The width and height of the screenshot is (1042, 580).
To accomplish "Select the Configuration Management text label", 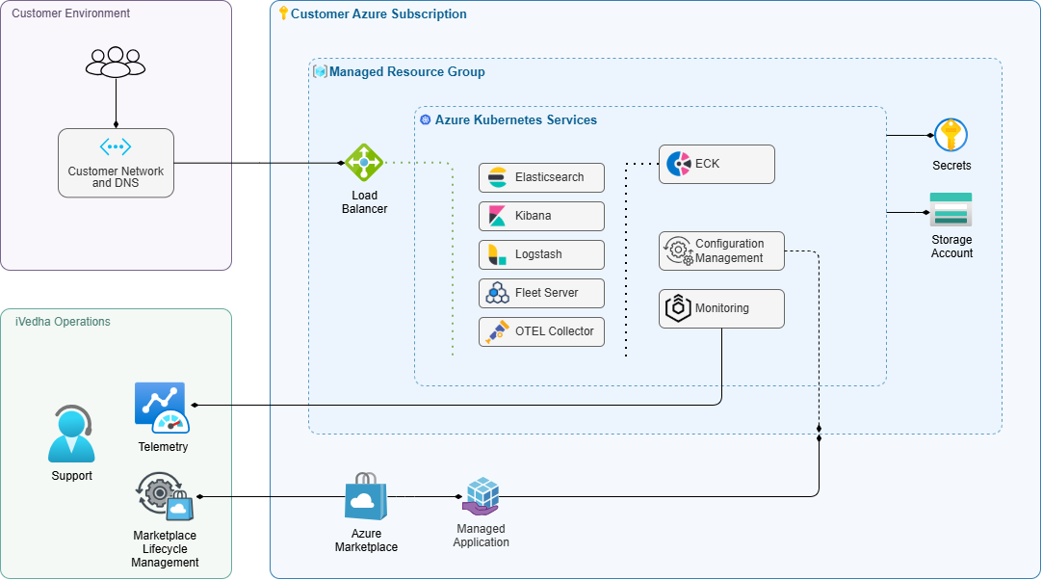I will 730,250.
